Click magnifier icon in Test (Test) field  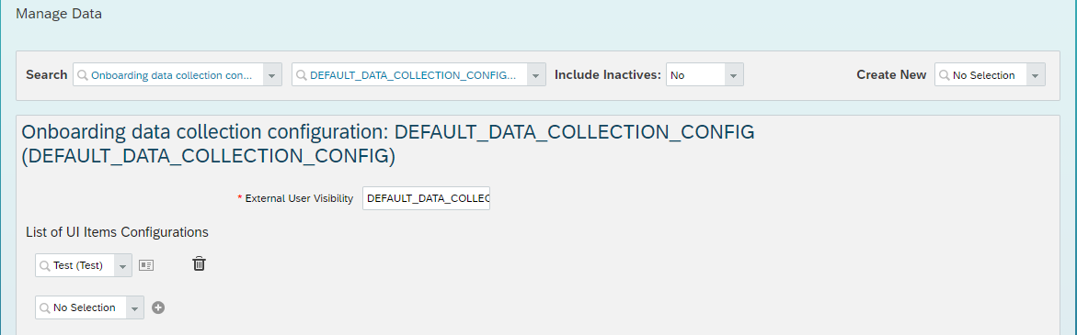pos(45,266)
